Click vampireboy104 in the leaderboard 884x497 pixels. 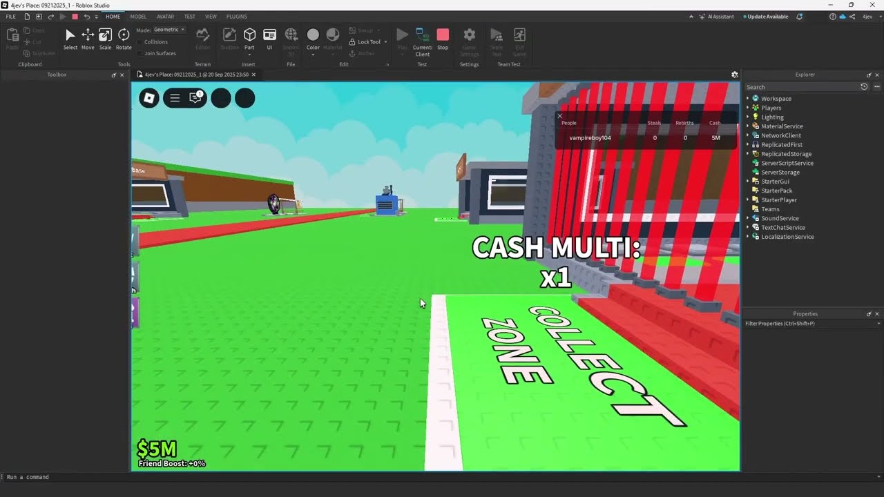coord(590,138)
